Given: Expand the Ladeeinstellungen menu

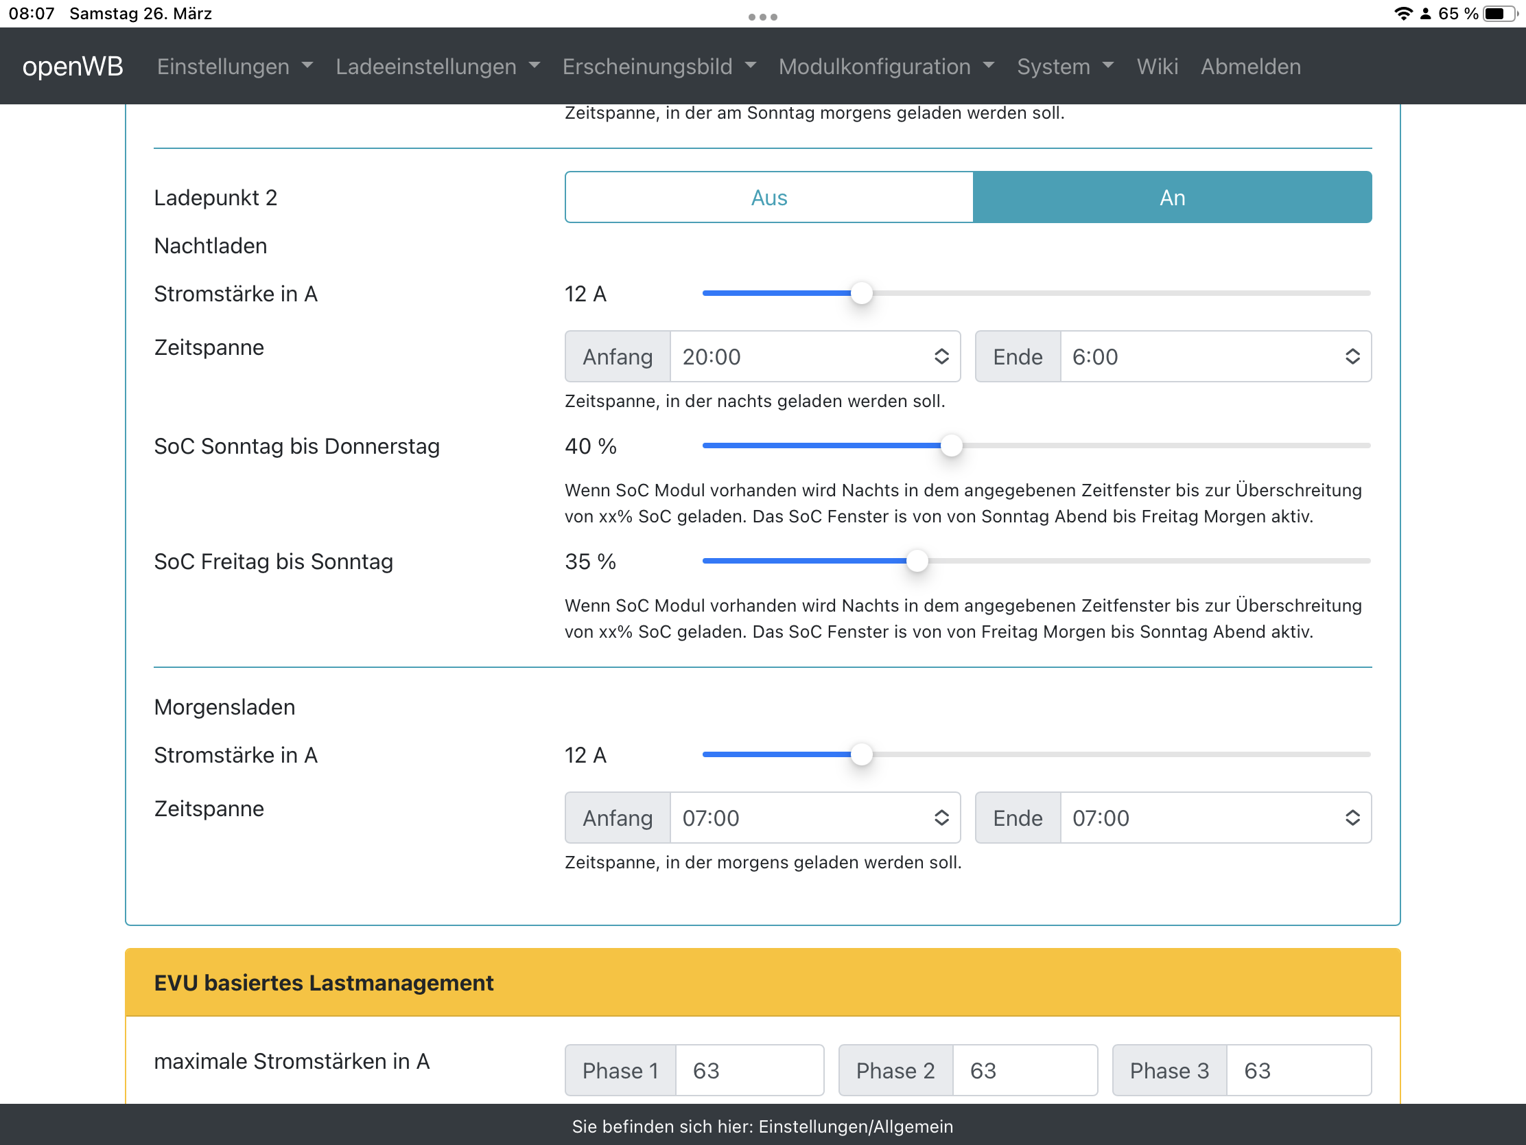Looking at the screenshot, I should (x=437, y=67).
